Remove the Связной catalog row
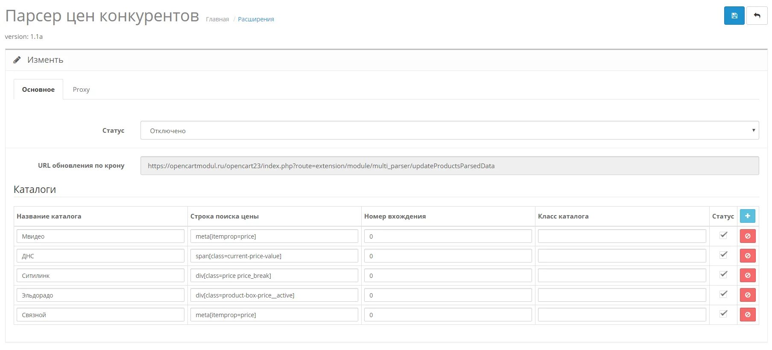 click(747, 315)
